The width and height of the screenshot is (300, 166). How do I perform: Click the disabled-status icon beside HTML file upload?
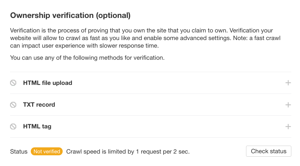[13, 83]
